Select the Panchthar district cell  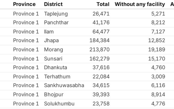click(x=56, y=23)
